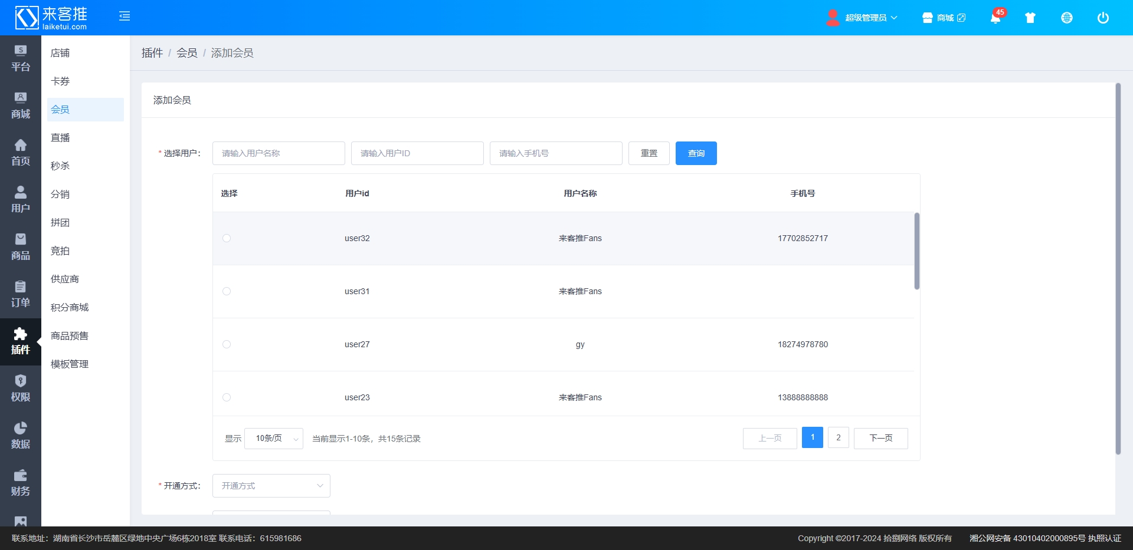
Task: Click the shirt theme icon
Action: click(1030, 18)
